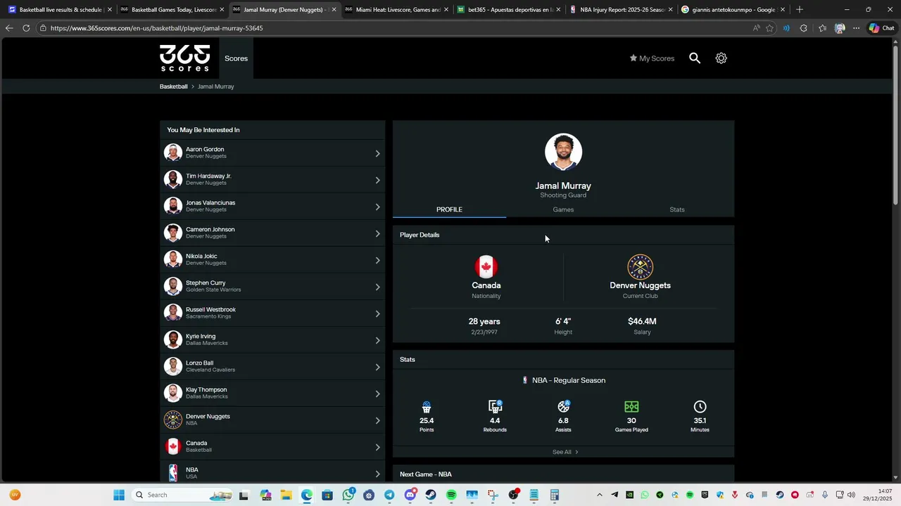The image size is (901, 506).
Task: Click the $46.4M salary value
Action: pos(642,321)
